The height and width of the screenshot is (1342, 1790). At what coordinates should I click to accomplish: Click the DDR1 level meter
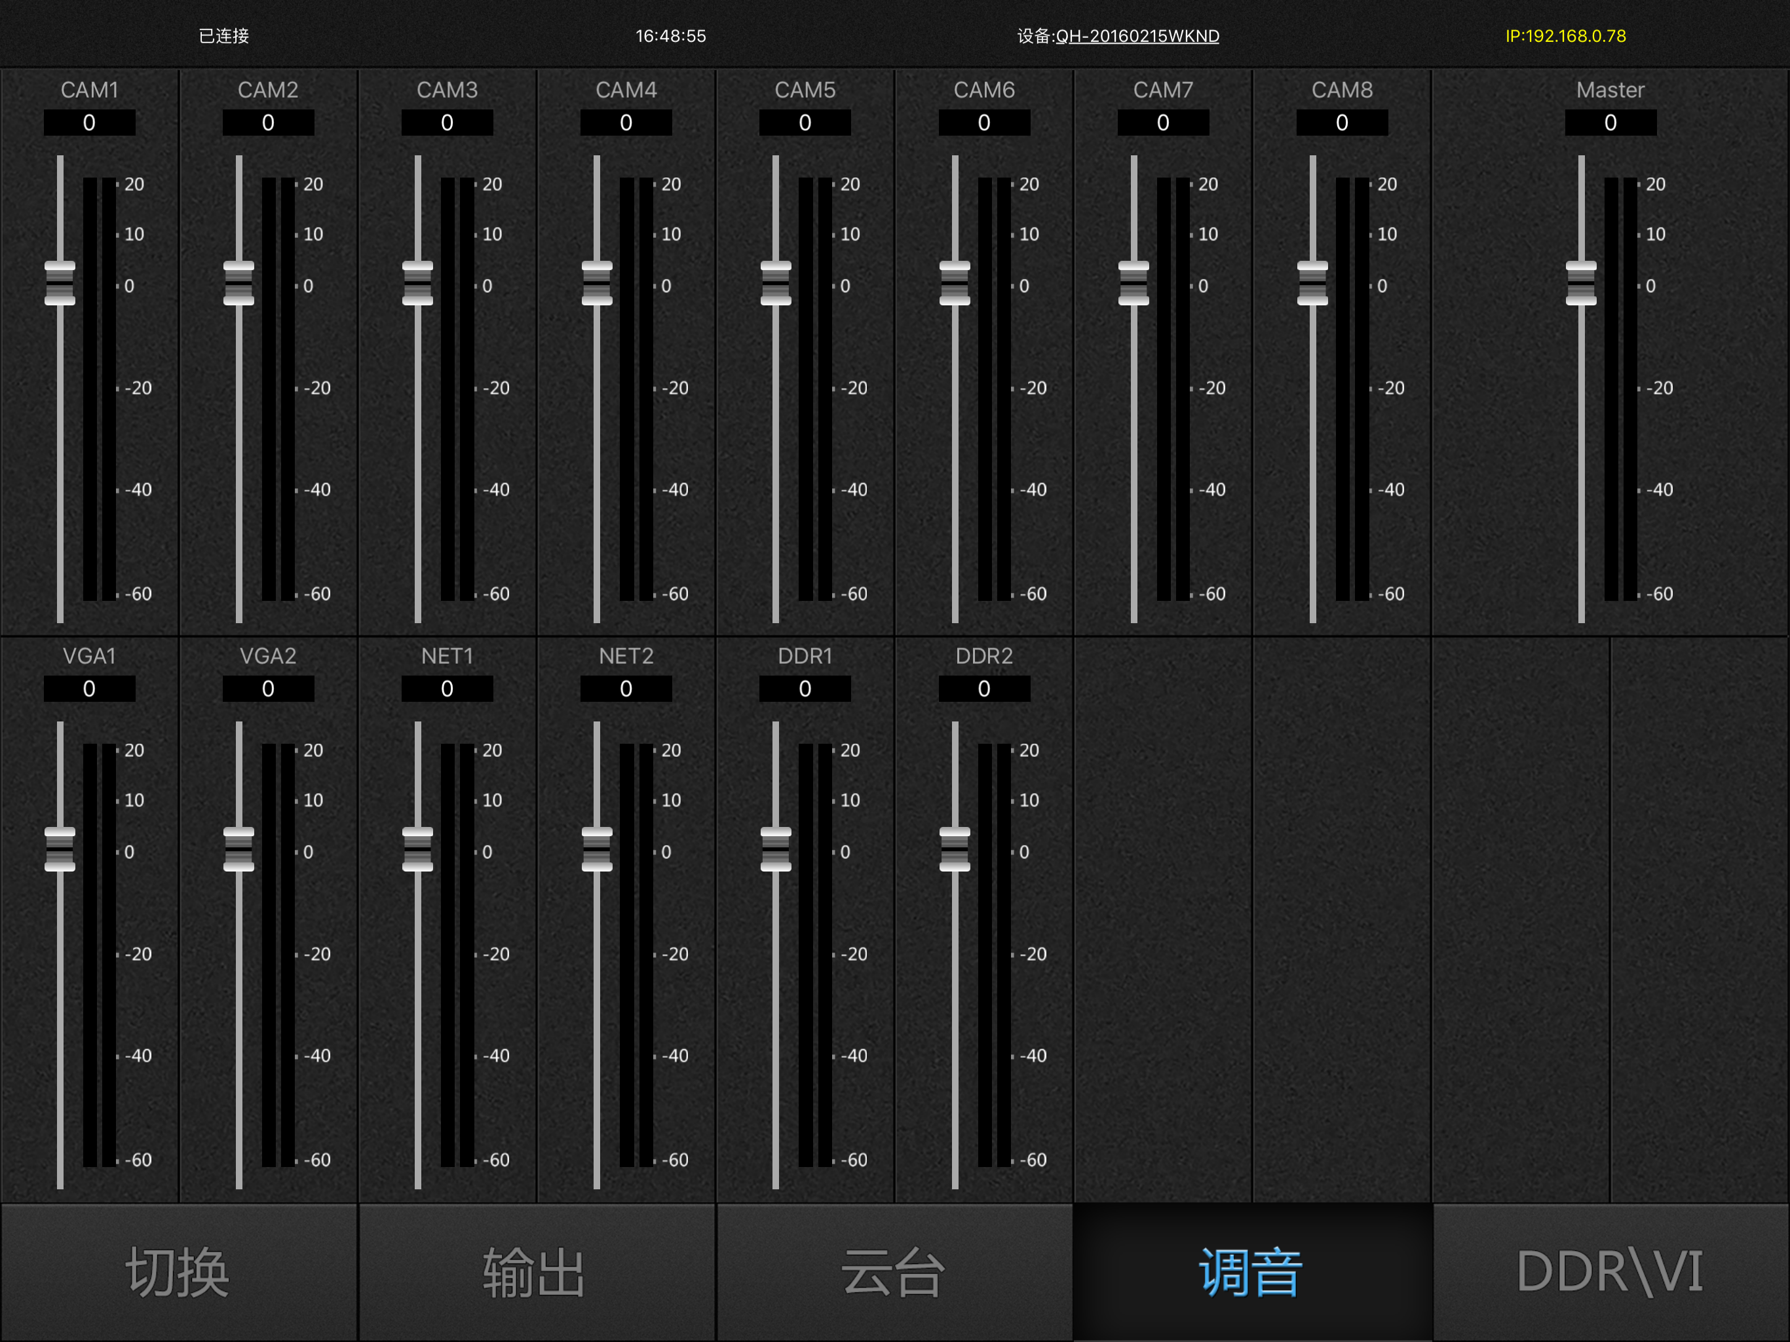coord(815,955)
